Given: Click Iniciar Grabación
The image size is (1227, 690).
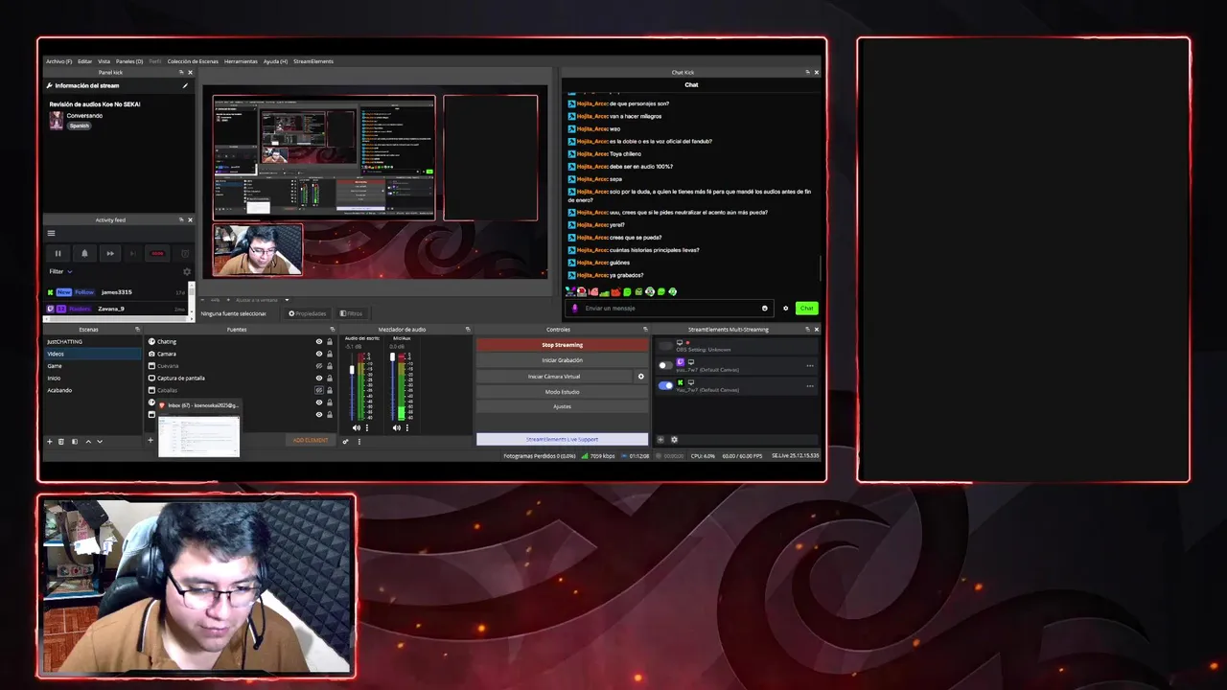Looking at the screenshot, I should pyautogui.click(x=562, y=360).
